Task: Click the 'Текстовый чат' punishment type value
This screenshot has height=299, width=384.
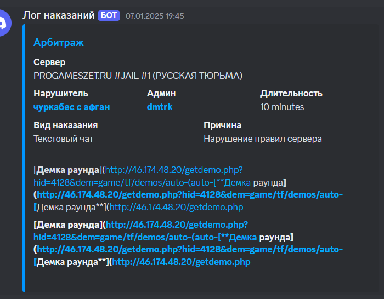Action: [64, 139]
